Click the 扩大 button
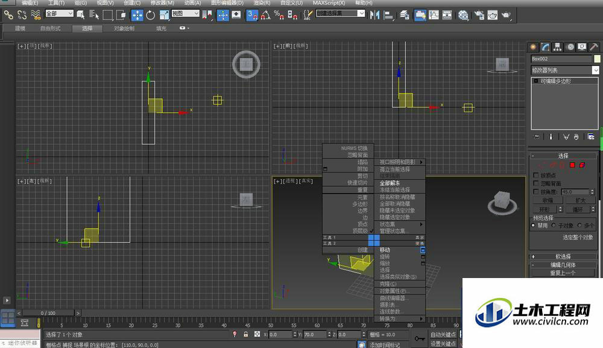 pos(580,200)
